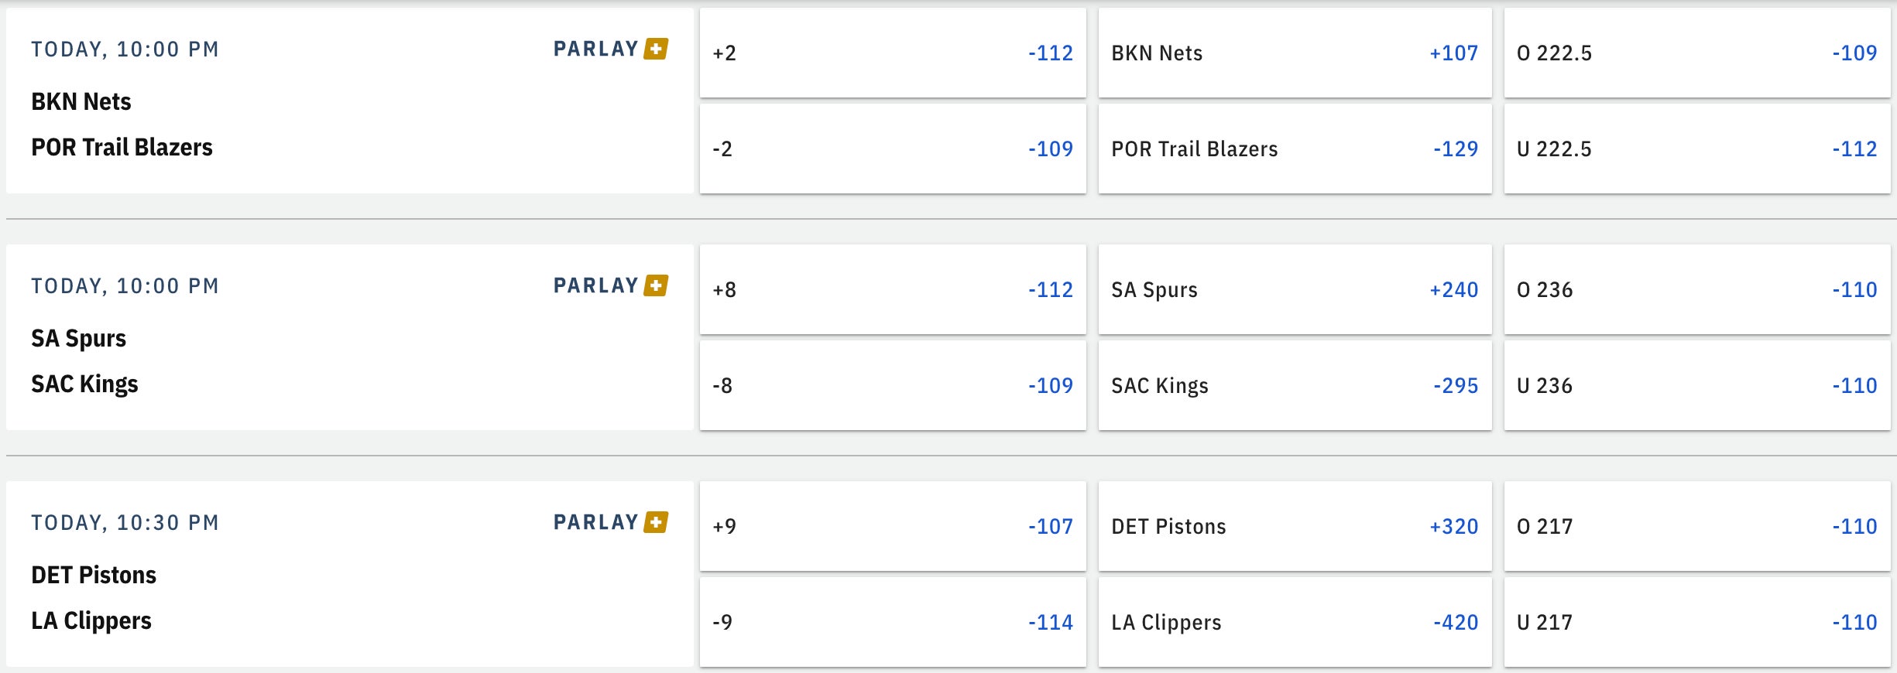Choose Under 222.5 total
This screenshot has width=1897, height=673.
click(x=1696, y=149)
